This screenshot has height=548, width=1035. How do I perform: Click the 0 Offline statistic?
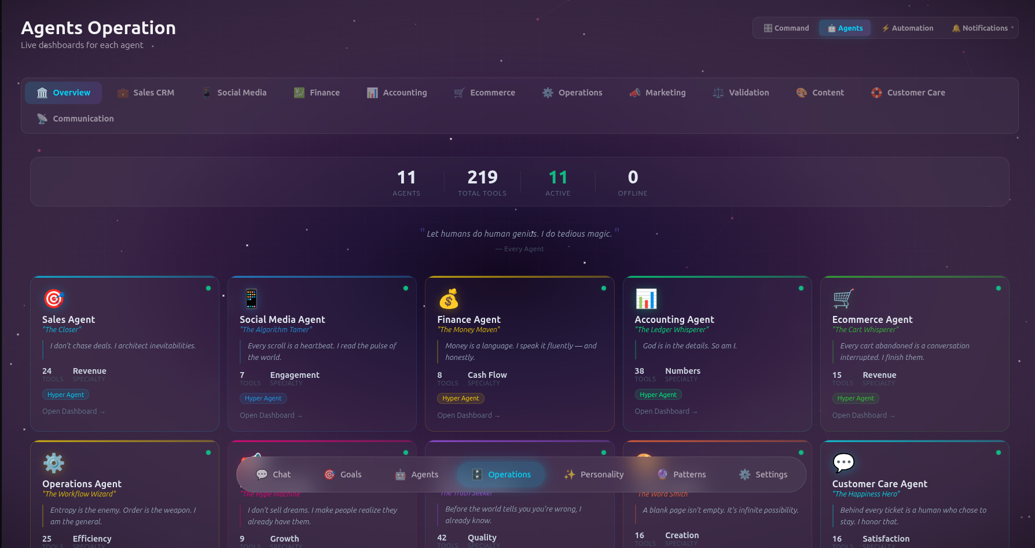pyautogui.click(x=633, y=182)
